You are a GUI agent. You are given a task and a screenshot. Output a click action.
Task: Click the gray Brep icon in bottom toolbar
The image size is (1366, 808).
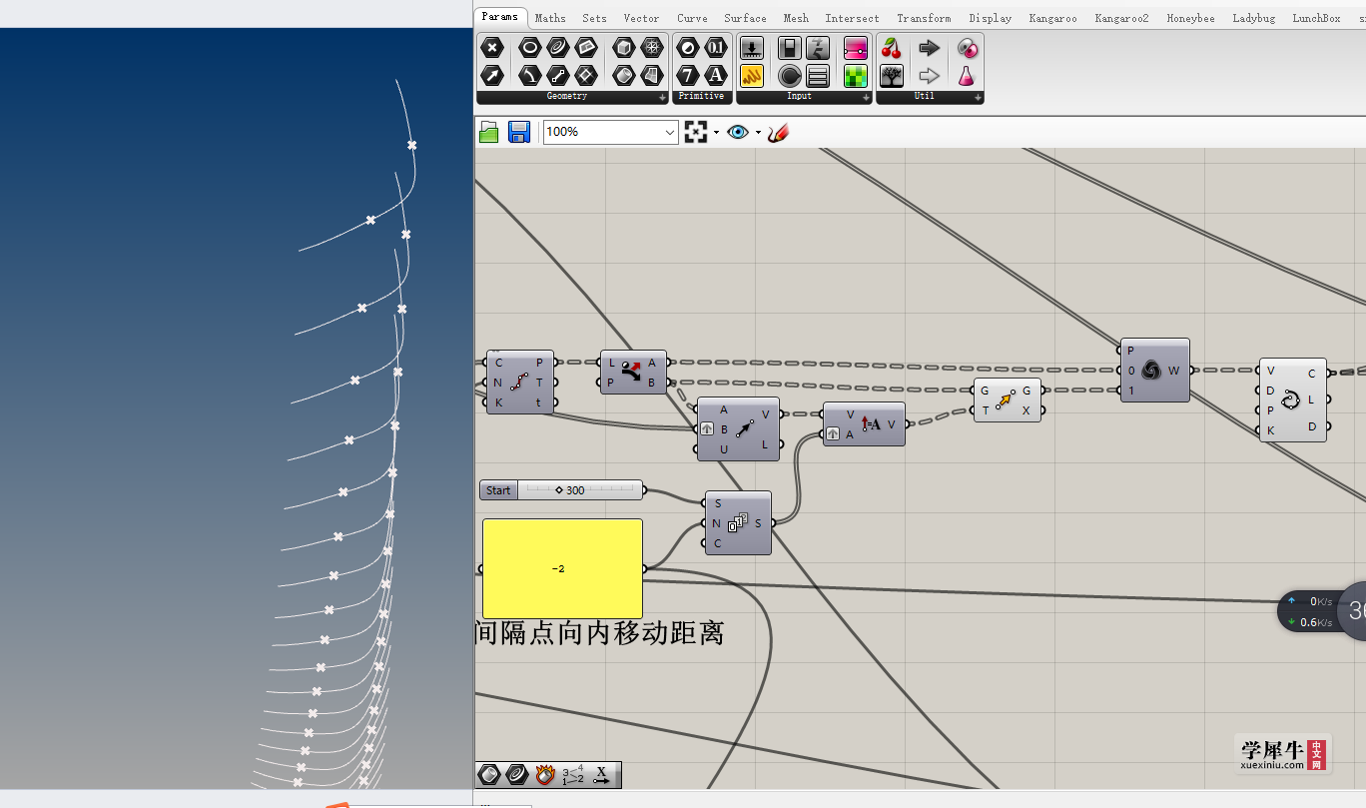click(x=489, y=774)
